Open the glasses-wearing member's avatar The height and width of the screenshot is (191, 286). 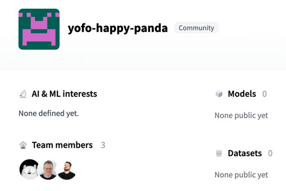pyautogui.click(x=48, y=169)
